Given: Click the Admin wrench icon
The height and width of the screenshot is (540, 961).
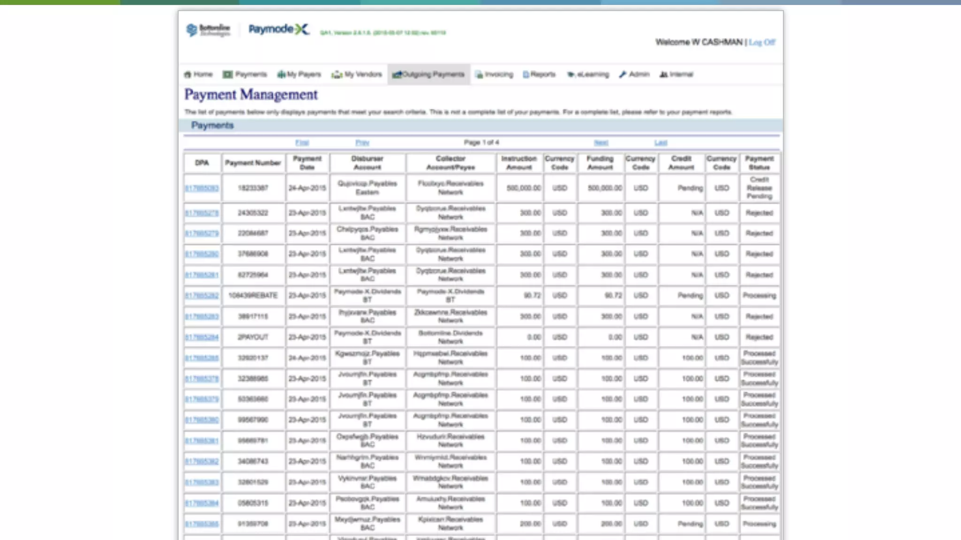Looking at the screenshot, I should (623, 75).
